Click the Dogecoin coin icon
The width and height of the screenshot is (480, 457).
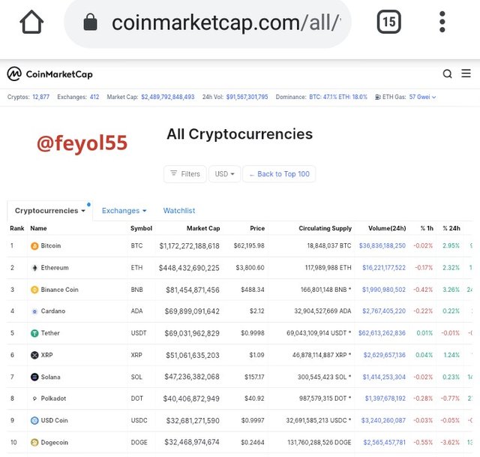pos(34,443)
